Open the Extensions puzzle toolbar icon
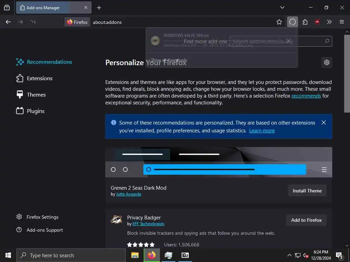Viewport: 350px width, 262px height. tap(305, 22)
